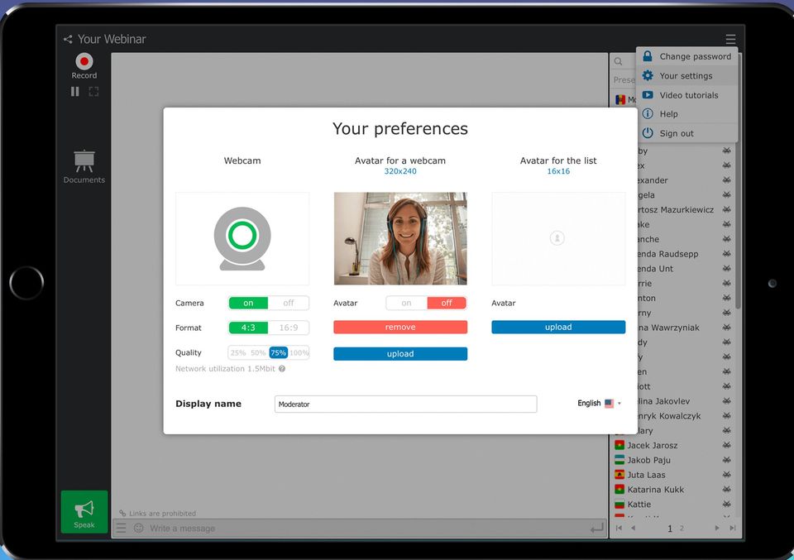
Task: Click the red Record button icon
Action: pos(84,62)
